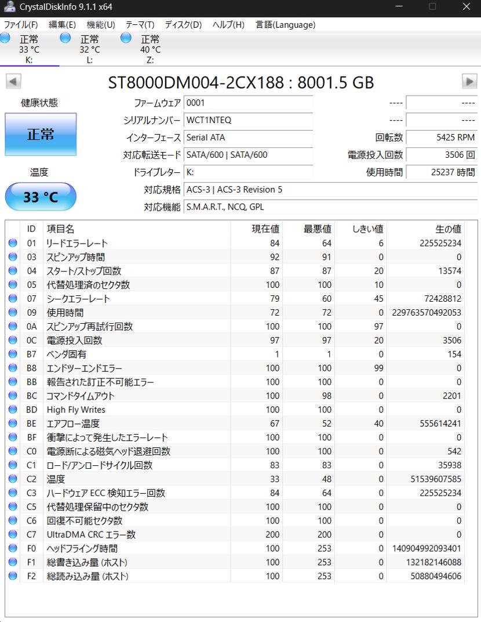This screenshot has width=481, height=622.
Task: Click the status icon for シークエラーレート
Action: (x=13, y=298)
